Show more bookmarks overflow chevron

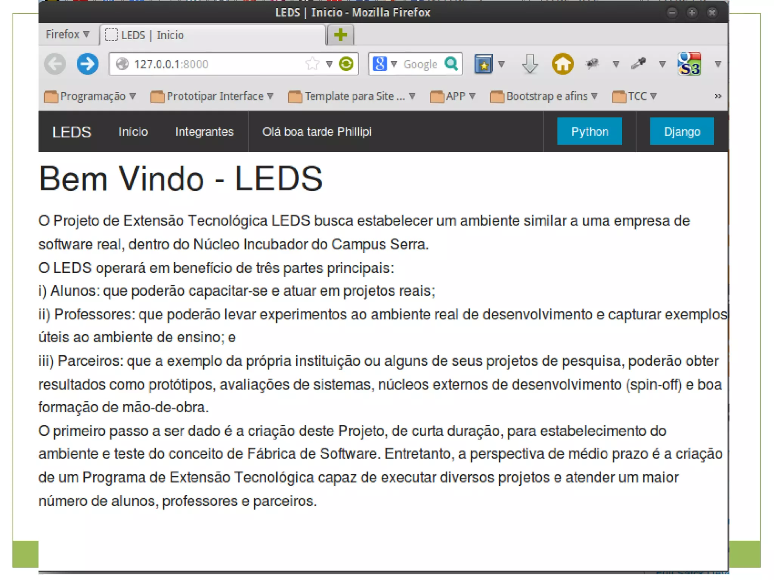tap(718, 96)
